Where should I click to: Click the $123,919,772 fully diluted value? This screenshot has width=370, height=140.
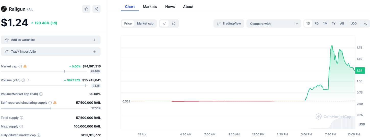[91, 135]
